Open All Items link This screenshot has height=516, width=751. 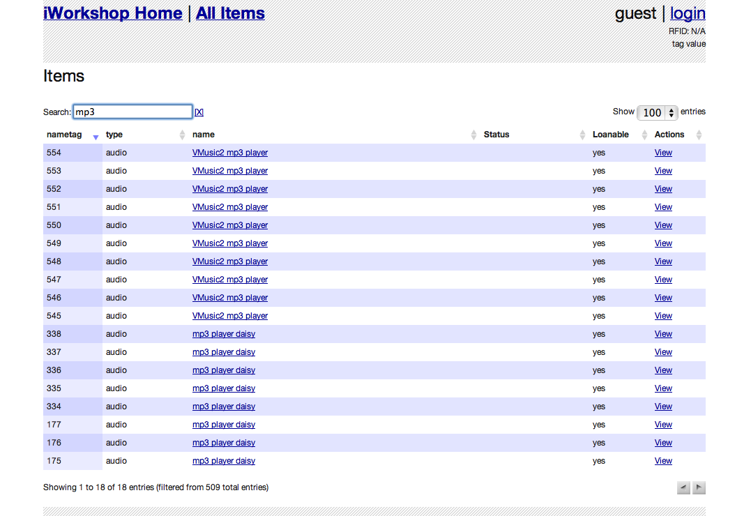point(230,13)
